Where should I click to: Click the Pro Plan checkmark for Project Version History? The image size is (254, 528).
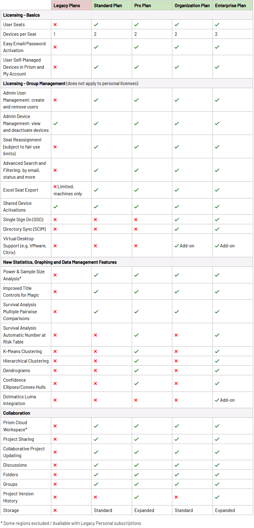(x=136, y=497)
